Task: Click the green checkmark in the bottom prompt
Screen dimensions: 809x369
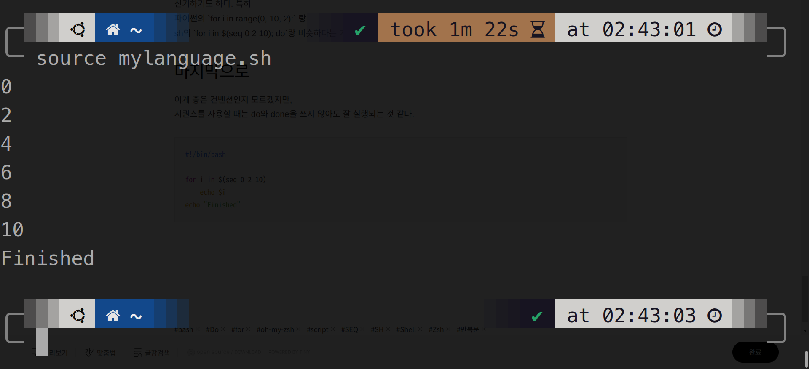Action: coord(537,316)
